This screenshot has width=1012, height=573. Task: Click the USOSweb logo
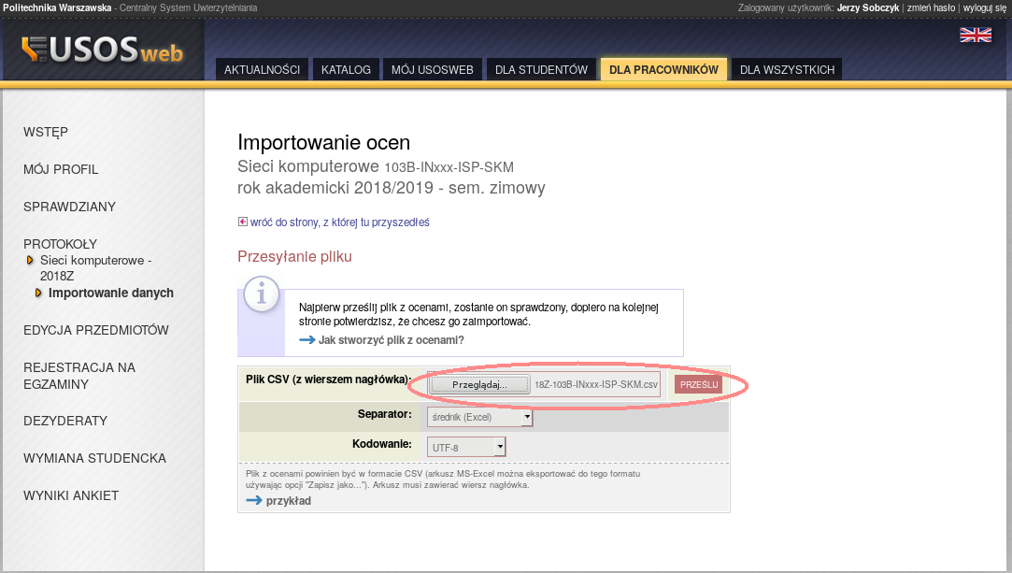(103, 50)
